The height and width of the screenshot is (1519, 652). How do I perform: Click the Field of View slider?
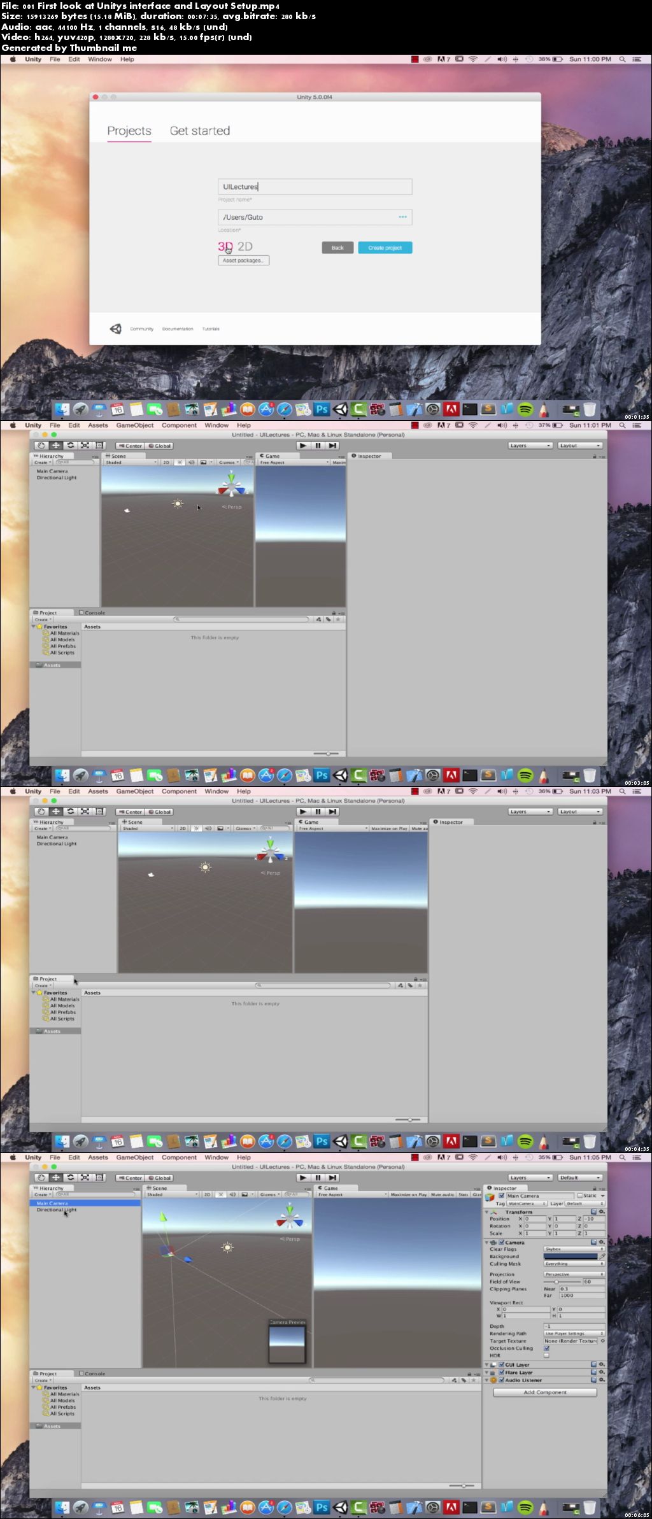coord(562,1282)
